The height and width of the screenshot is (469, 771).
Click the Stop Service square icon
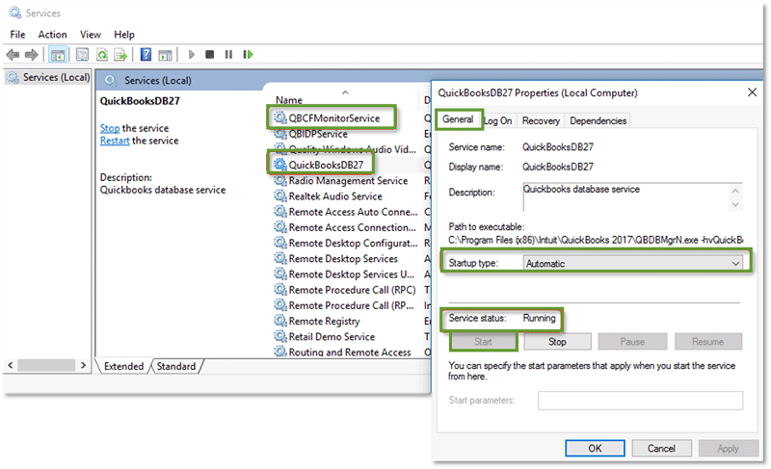(x=209, y=55)
